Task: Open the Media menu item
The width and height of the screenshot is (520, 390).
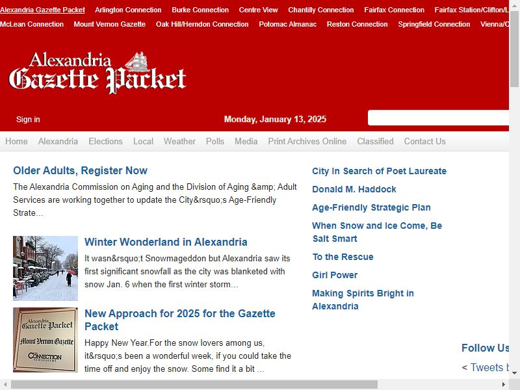Action: pos(246,141)
